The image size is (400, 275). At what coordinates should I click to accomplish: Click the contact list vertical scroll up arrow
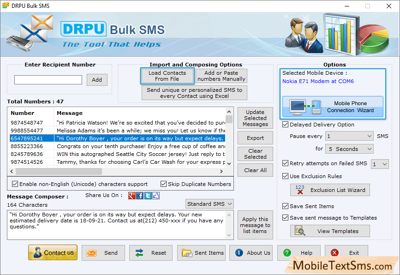[x=229, y=112]
